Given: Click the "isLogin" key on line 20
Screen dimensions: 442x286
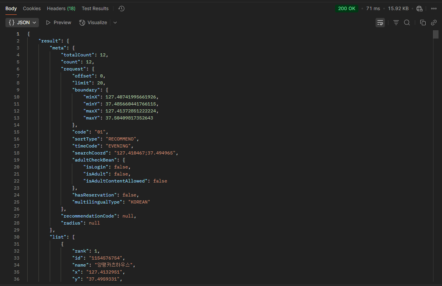Looking at the screenshot, I should (96, 167).
